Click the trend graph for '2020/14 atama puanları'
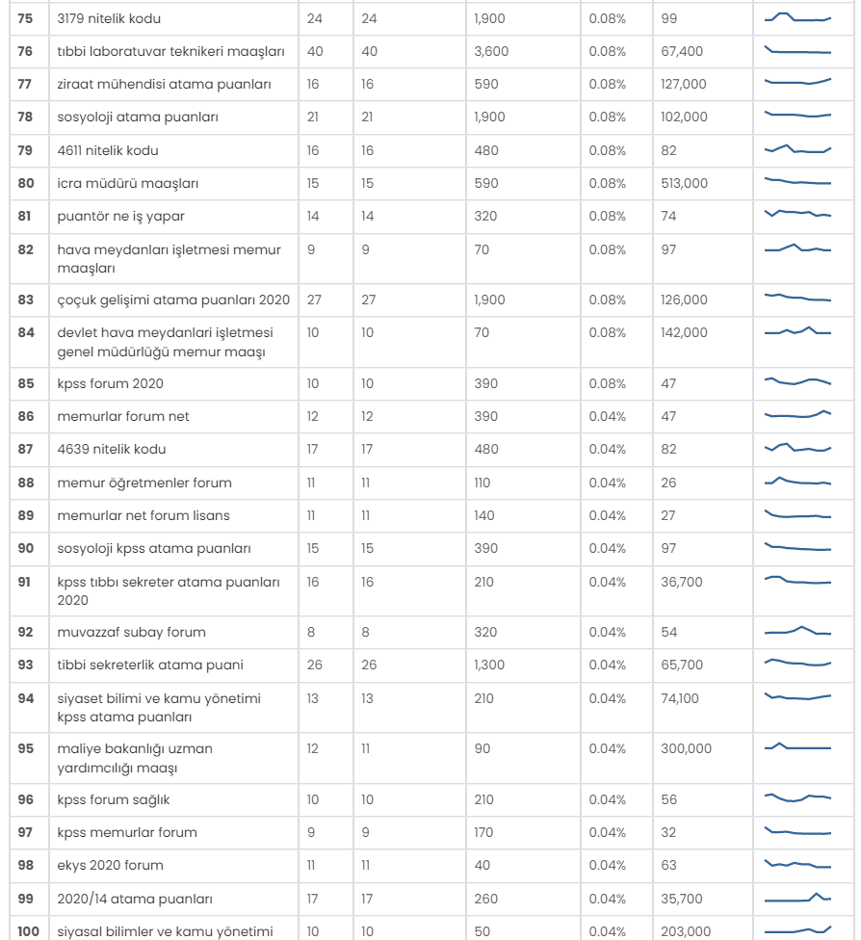 [x=797, y=898]
